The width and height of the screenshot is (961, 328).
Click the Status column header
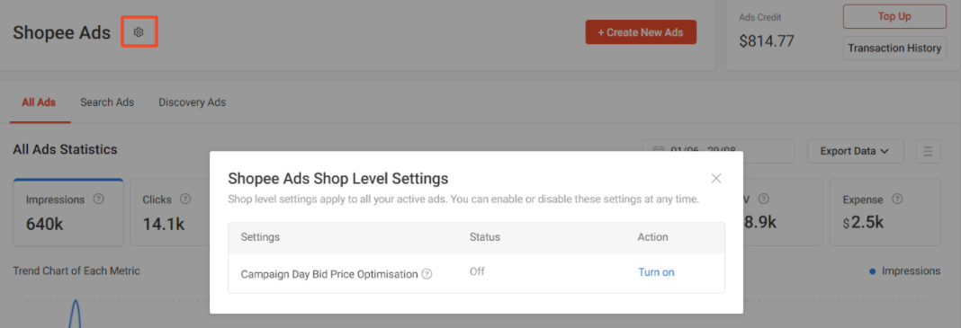485,237
